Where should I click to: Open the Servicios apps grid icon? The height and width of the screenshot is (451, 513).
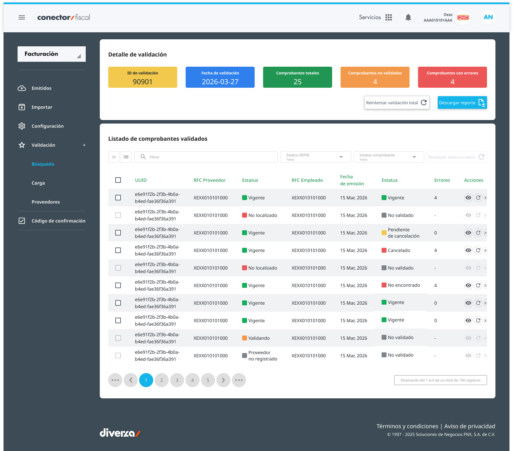pos(389,17)
